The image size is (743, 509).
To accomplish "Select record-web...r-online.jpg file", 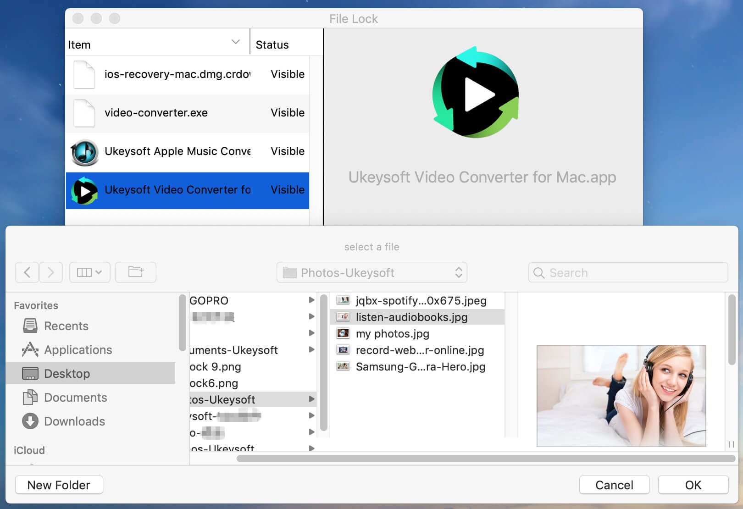I will pos(417,350).
